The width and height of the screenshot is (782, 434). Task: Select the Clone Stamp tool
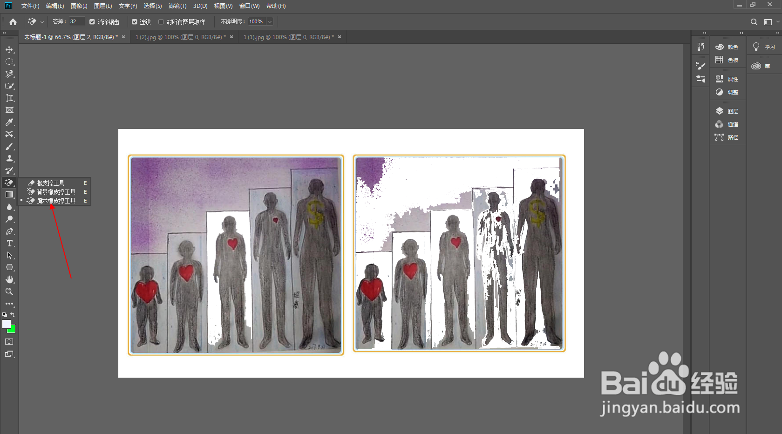[9, 159]
